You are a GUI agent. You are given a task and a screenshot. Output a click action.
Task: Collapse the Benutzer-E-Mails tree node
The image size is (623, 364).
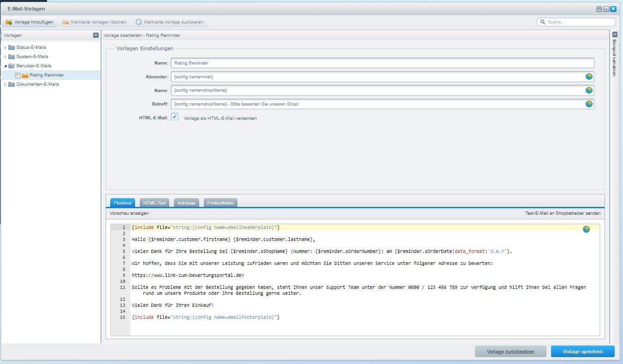click(6, 66)
